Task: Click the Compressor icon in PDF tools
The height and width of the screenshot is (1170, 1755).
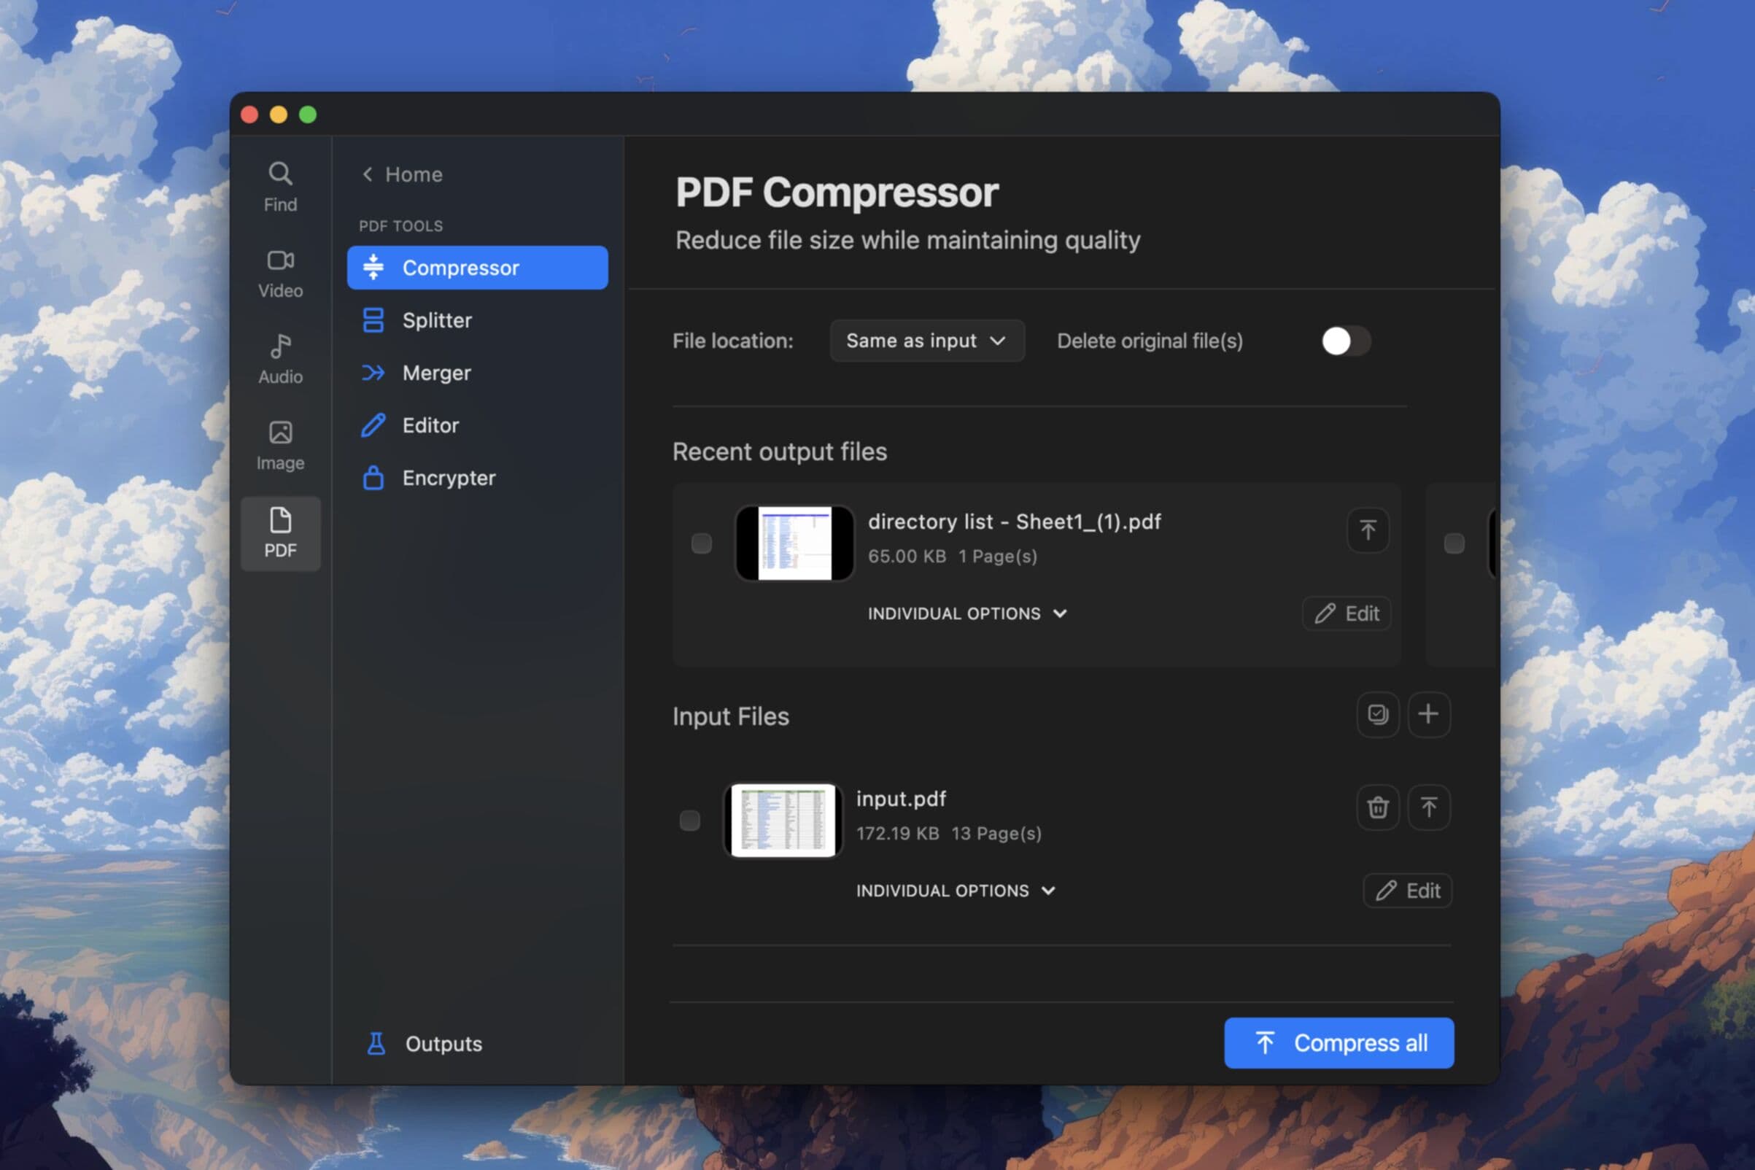Action: 373,267
